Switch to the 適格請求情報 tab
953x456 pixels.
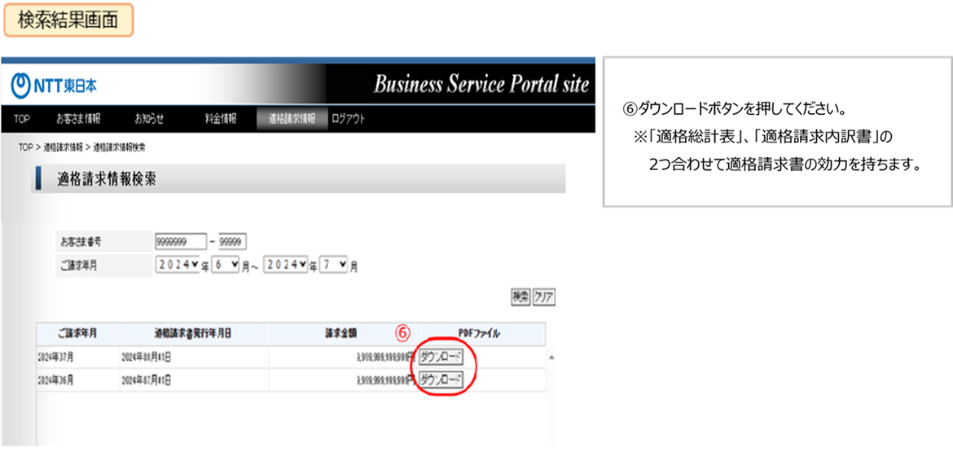point(292,119)
